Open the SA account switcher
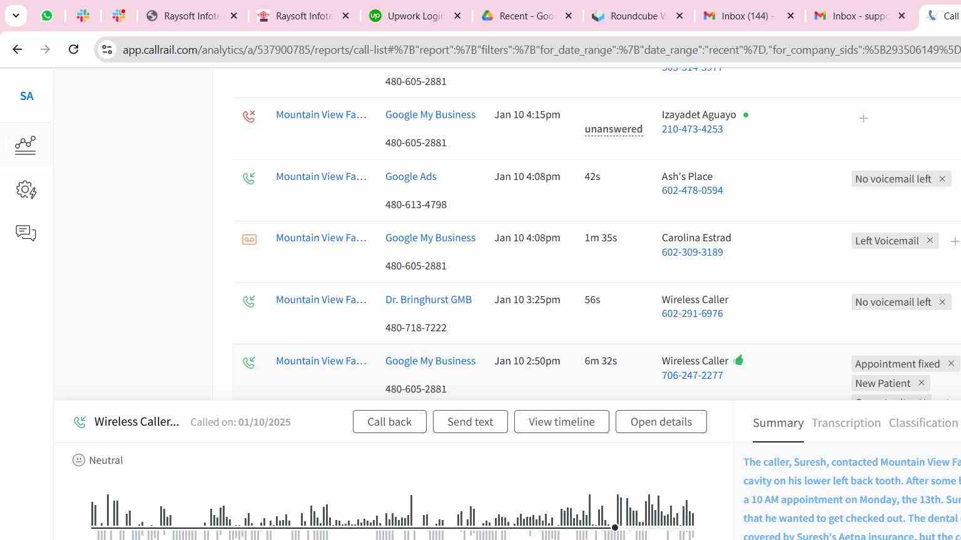 tap(26, 96)
